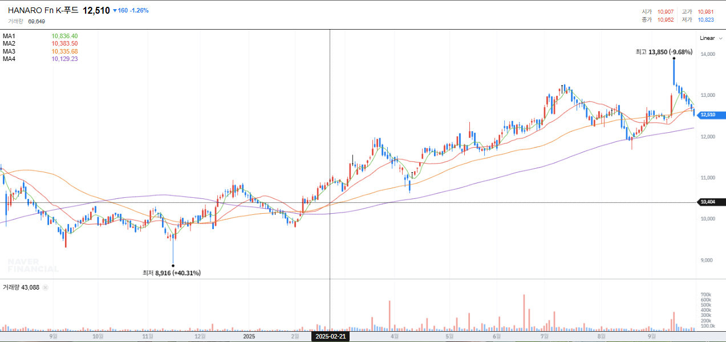Click the 12월 label on the time axis
This screenshot has width=726, height=342.
(200, 336)
